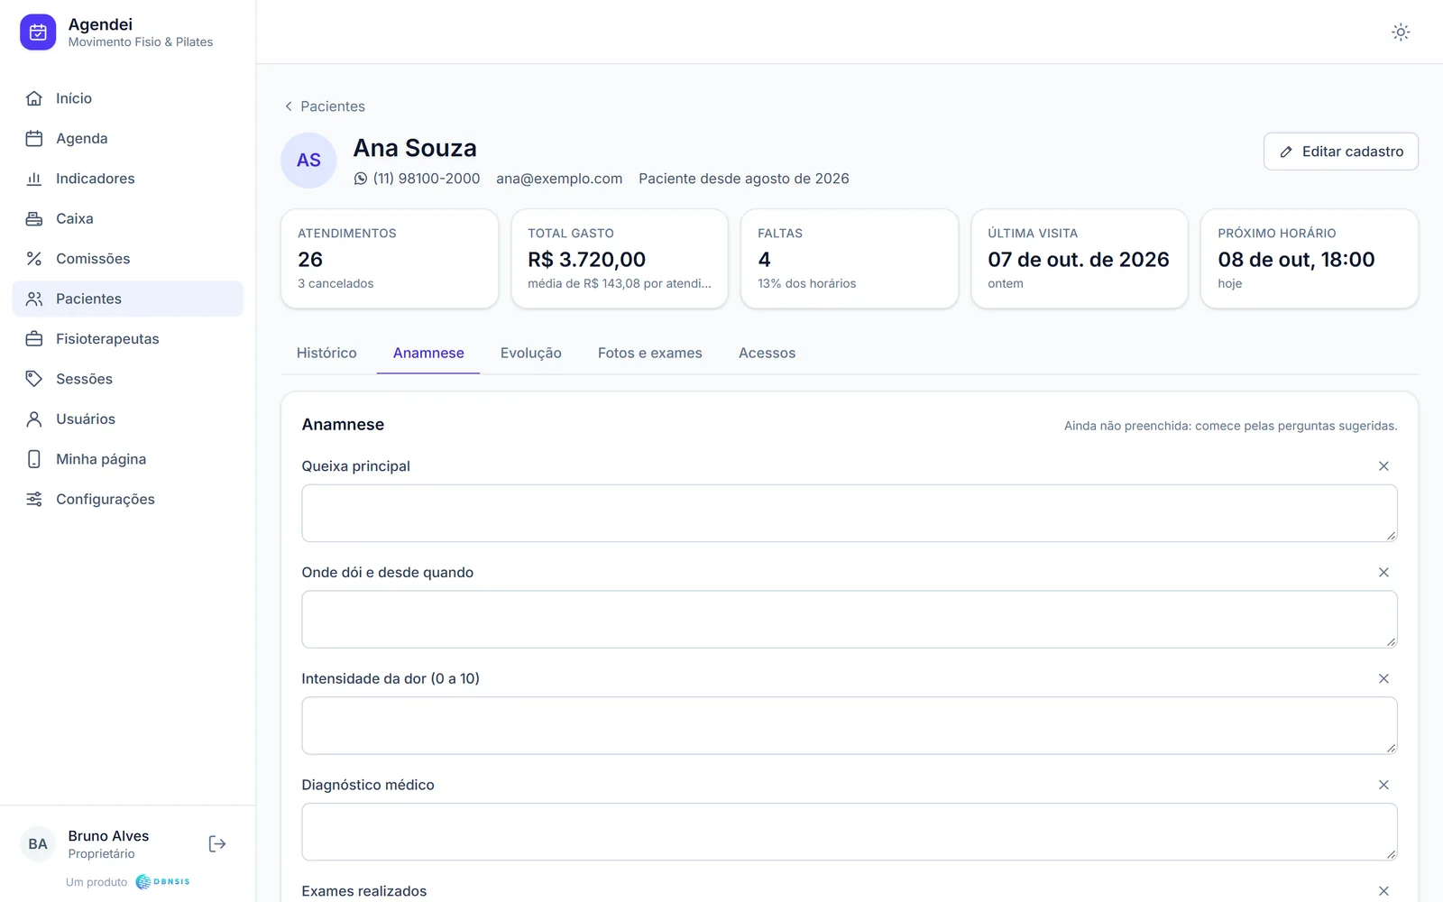Remove the Diagnóstico médico question
Image resolution: width=1443 pixels, height=902 pixels.
coord(1383,785)
